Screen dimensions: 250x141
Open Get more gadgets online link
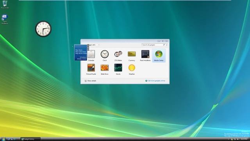point(155,81)
